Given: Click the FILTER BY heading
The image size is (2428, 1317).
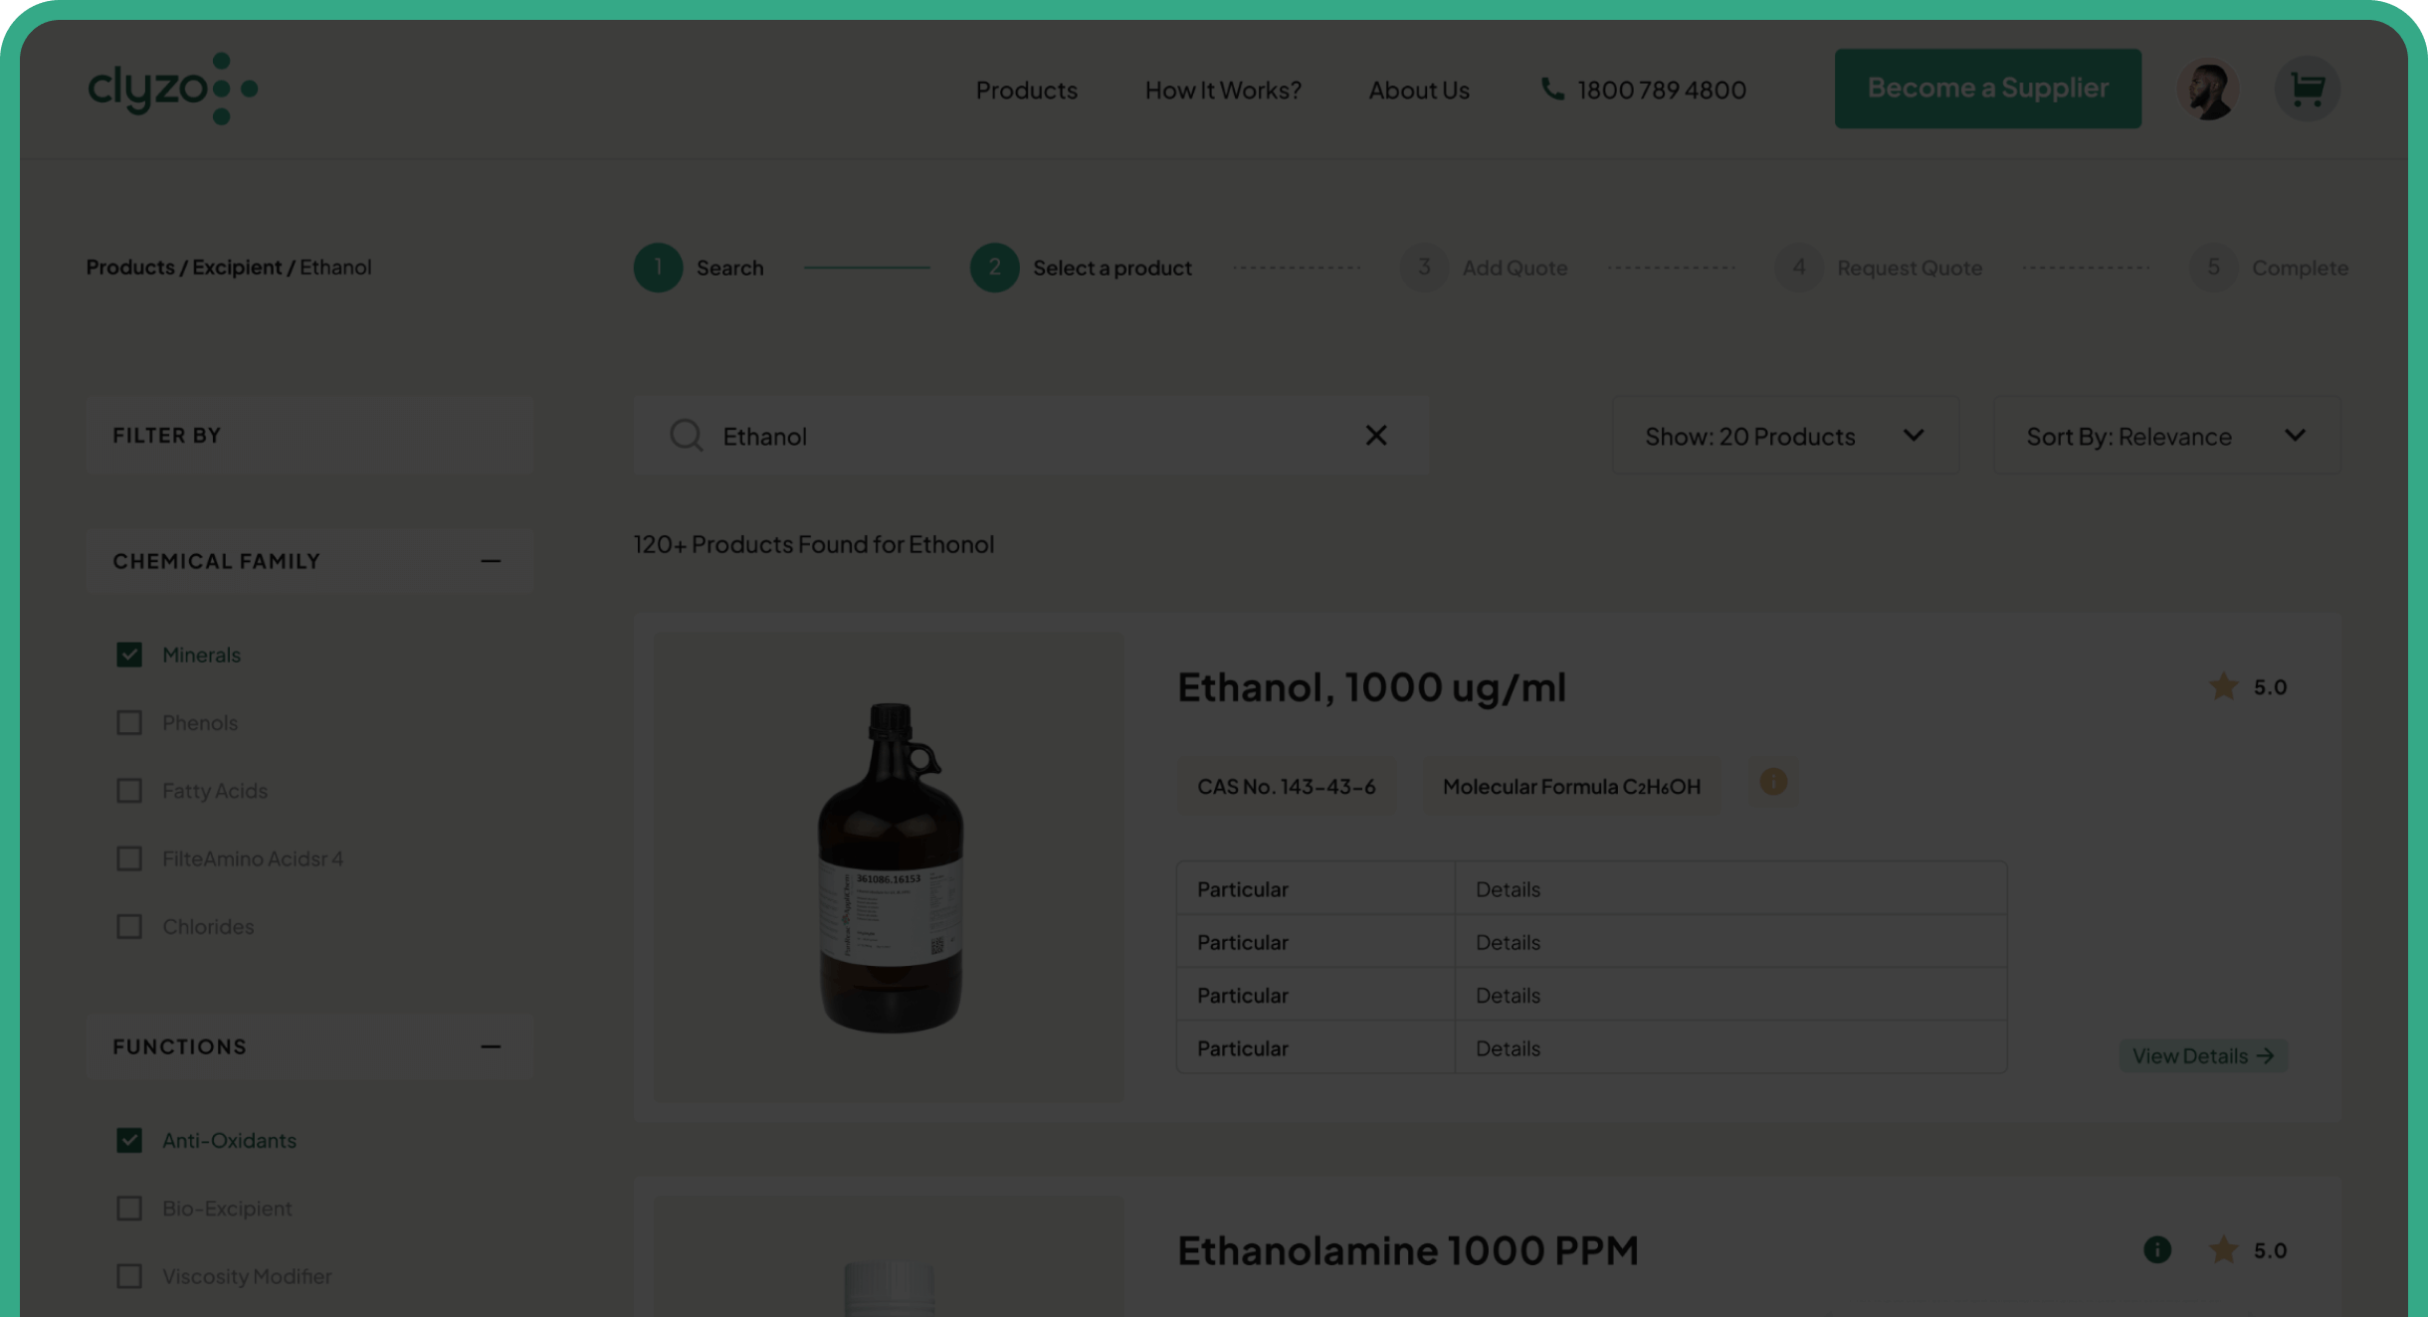Looking at the screenshot, I should coord(166,435).
